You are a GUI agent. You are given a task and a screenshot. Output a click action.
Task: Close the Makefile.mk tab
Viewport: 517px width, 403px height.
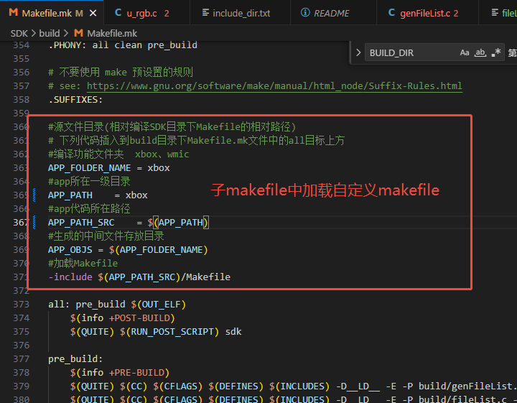[x=93, y=13]
